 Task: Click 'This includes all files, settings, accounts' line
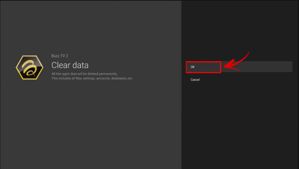[92, 78]
